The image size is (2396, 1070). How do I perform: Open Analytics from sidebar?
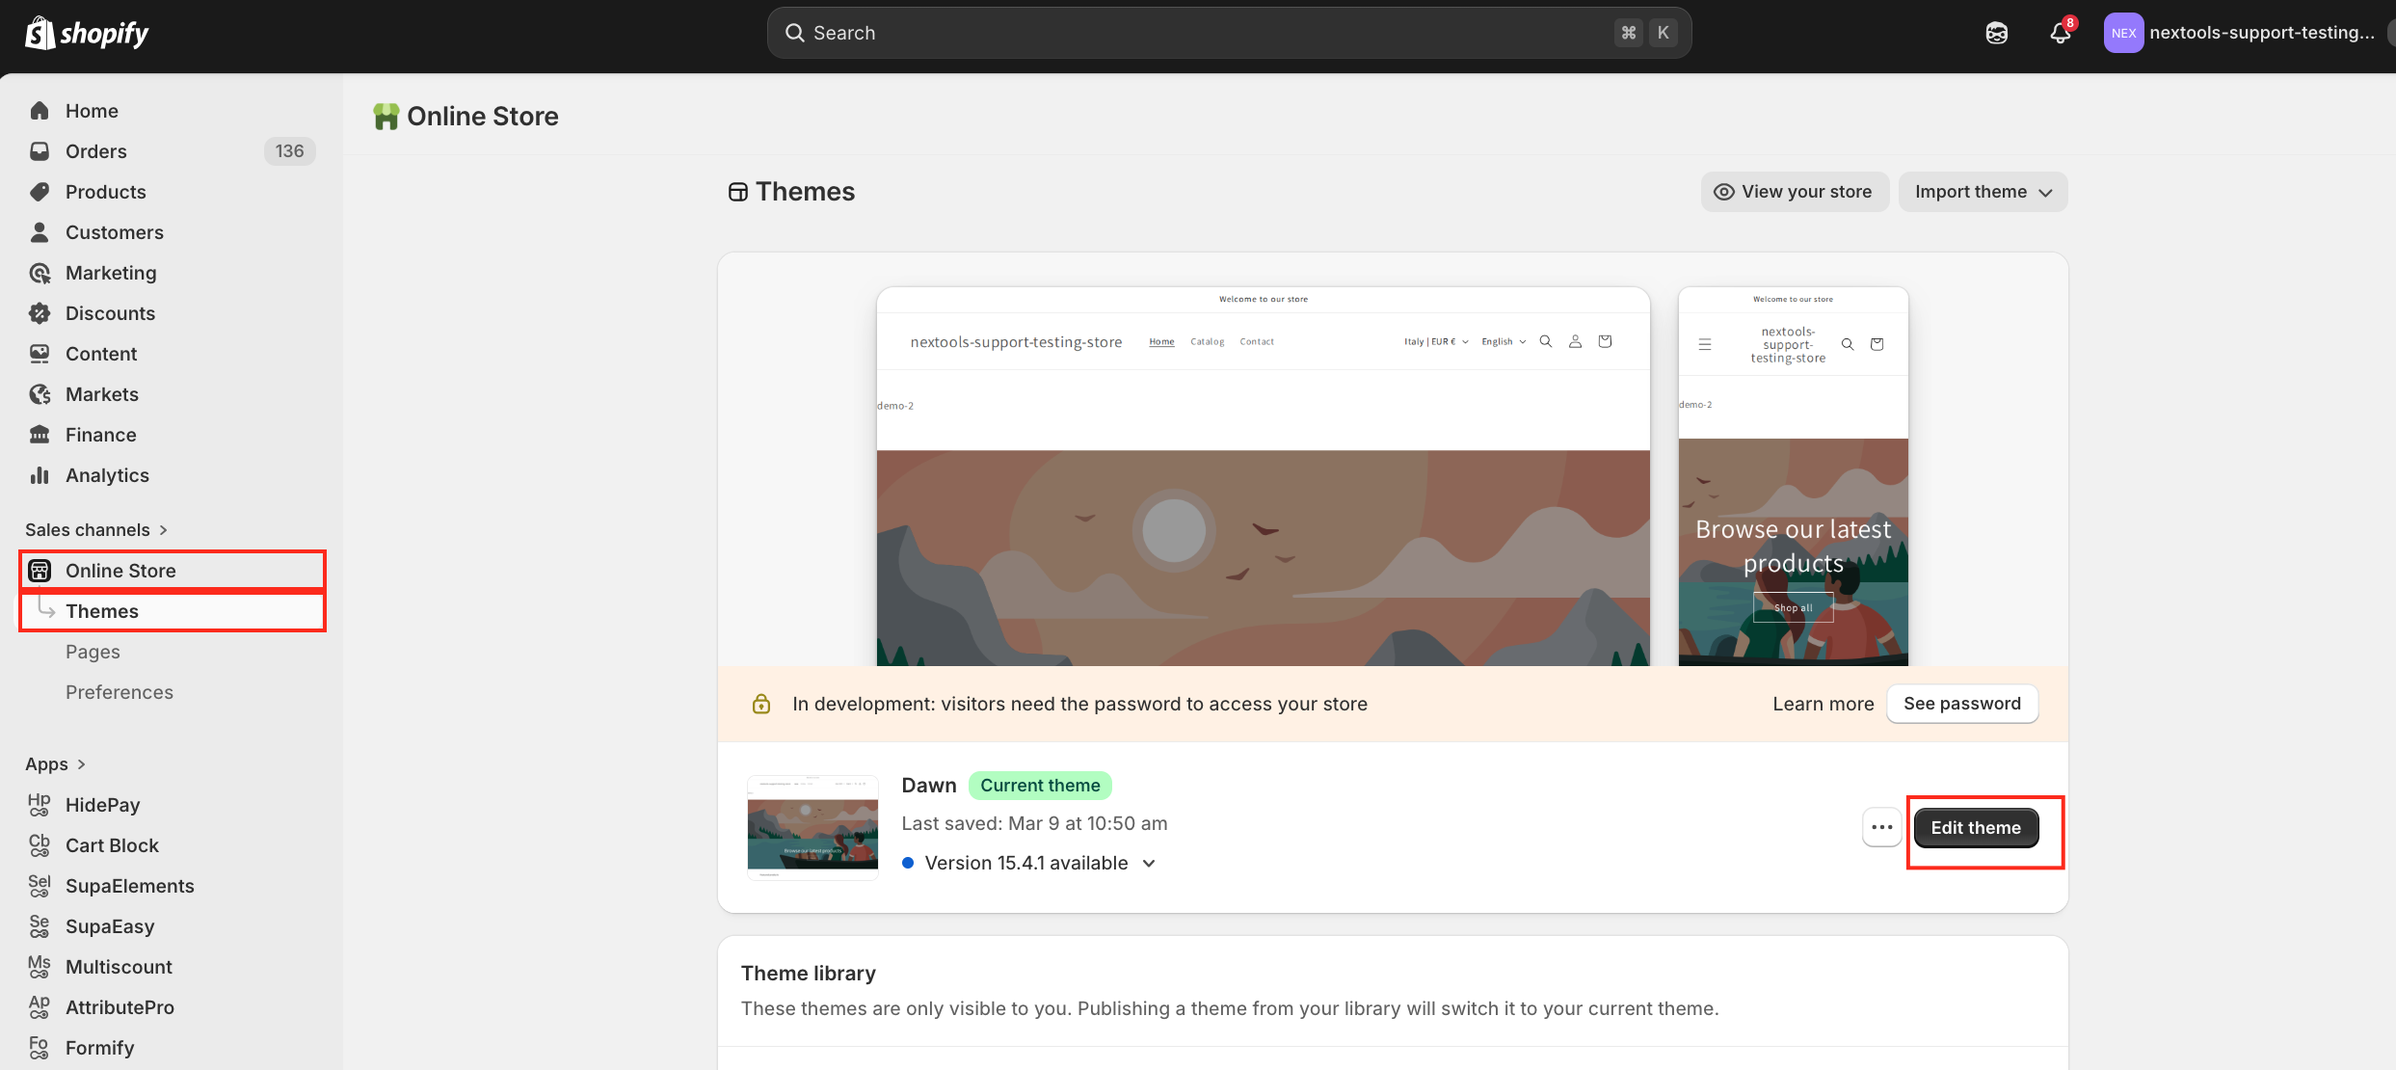107,475
